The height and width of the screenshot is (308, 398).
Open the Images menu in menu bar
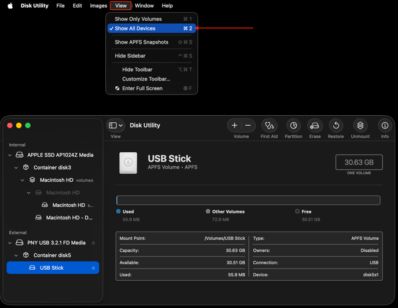[x=98, y=6]
